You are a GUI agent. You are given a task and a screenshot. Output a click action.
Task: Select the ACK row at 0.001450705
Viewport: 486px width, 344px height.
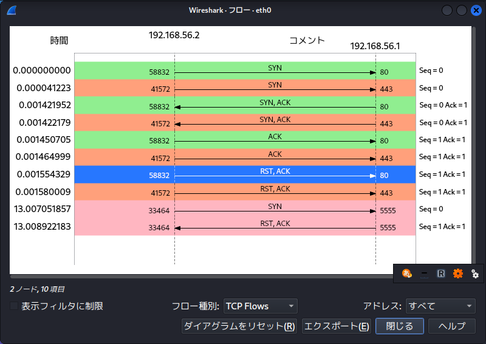coord(245,140)
